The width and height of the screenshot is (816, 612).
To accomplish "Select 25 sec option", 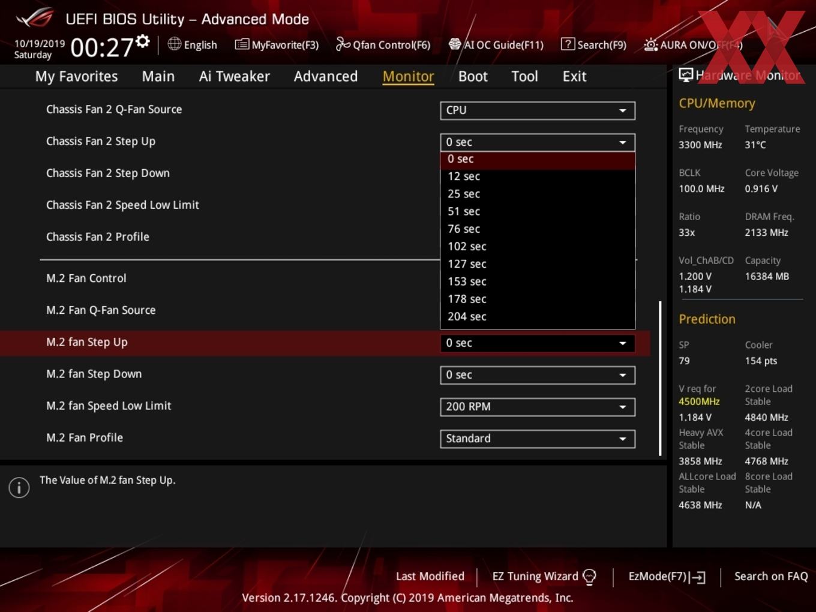I will click(x=538, y=194).
